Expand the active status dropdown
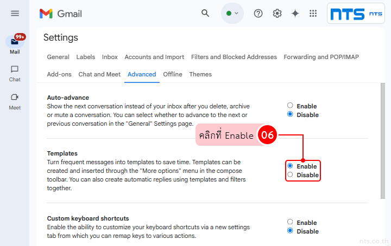This screenshot has height=246, width=391. [x=232, y=14]
